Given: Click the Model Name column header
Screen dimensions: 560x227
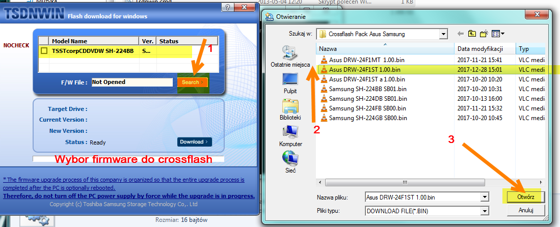Looking at the screenshot, I should [x=93, y=41].
